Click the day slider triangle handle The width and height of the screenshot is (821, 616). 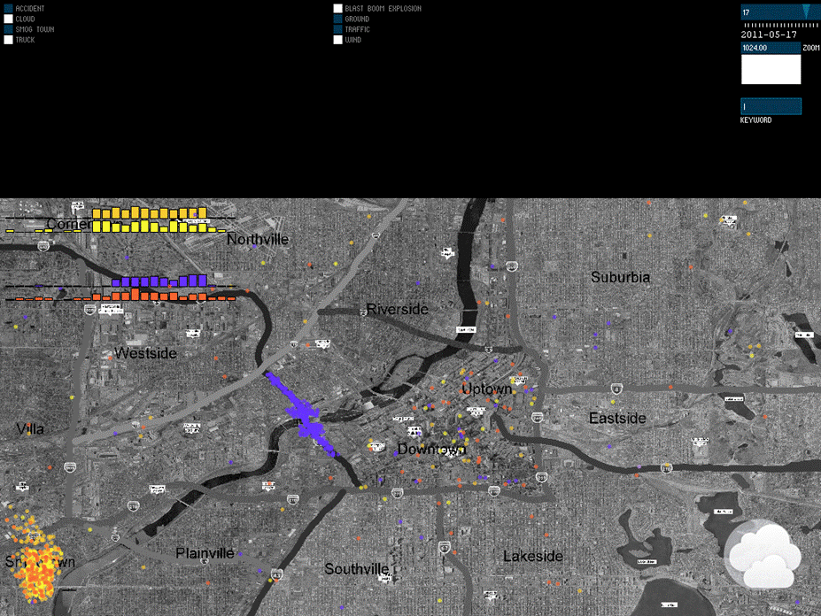pyautogui.click(x=806, y=12)
